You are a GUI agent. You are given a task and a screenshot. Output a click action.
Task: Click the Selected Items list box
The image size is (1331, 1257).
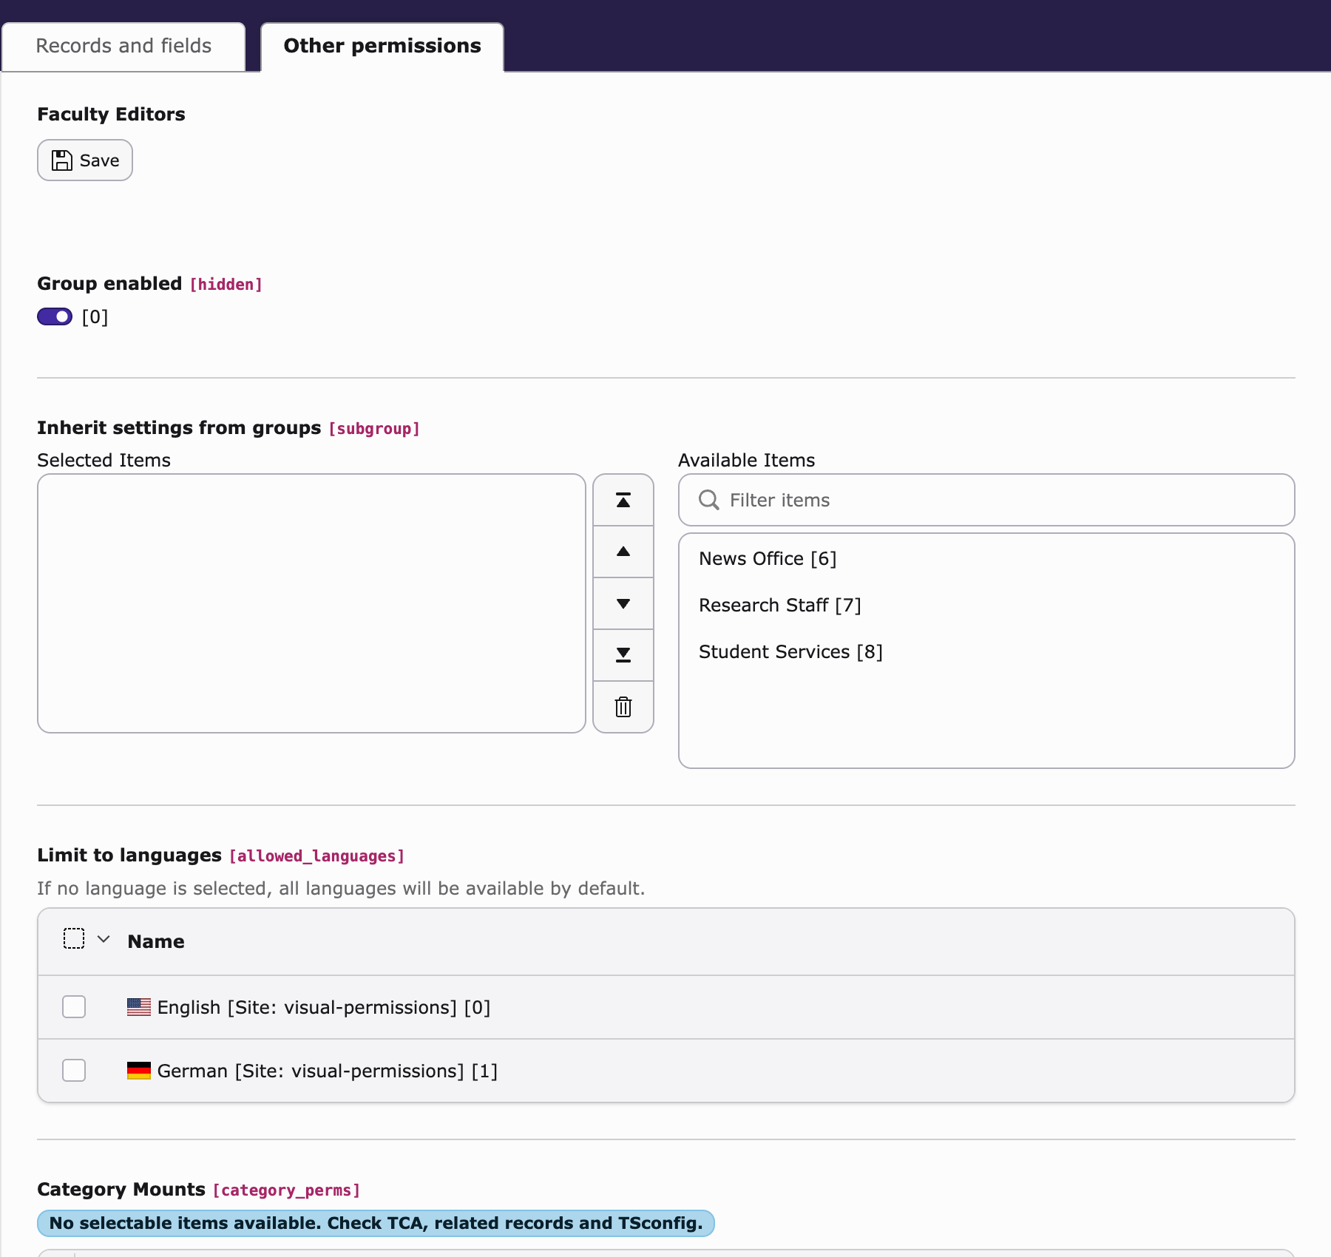[x=311, y=603]
